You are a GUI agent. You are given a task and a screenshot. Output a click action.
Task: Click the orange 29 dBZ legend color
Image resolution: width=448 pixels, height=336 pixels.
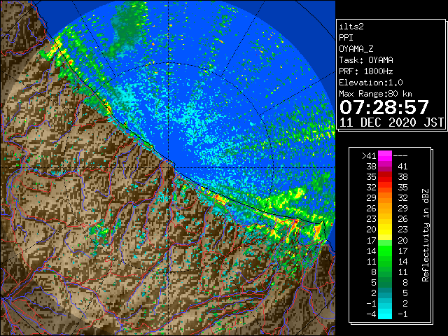[x=385, y=198]
